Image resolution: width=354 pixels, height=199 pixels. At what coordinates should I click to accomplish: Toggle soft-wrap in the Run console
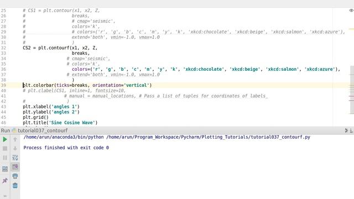coord(15,158)
